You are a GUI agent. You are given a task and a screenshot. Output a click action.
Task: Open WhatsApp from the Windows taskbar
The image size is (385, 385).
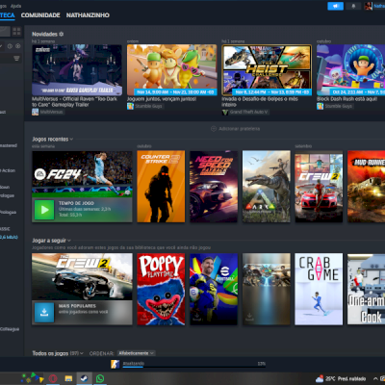(x=100, y=378)
